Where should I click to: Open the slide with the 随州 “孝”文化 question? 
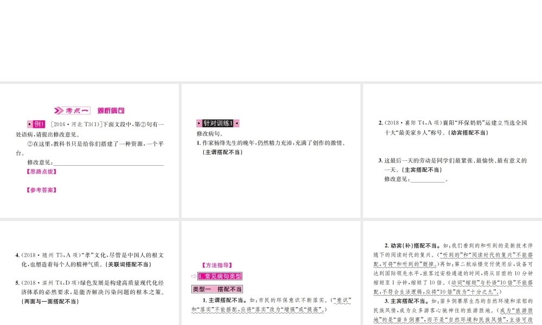click(89, 273)
